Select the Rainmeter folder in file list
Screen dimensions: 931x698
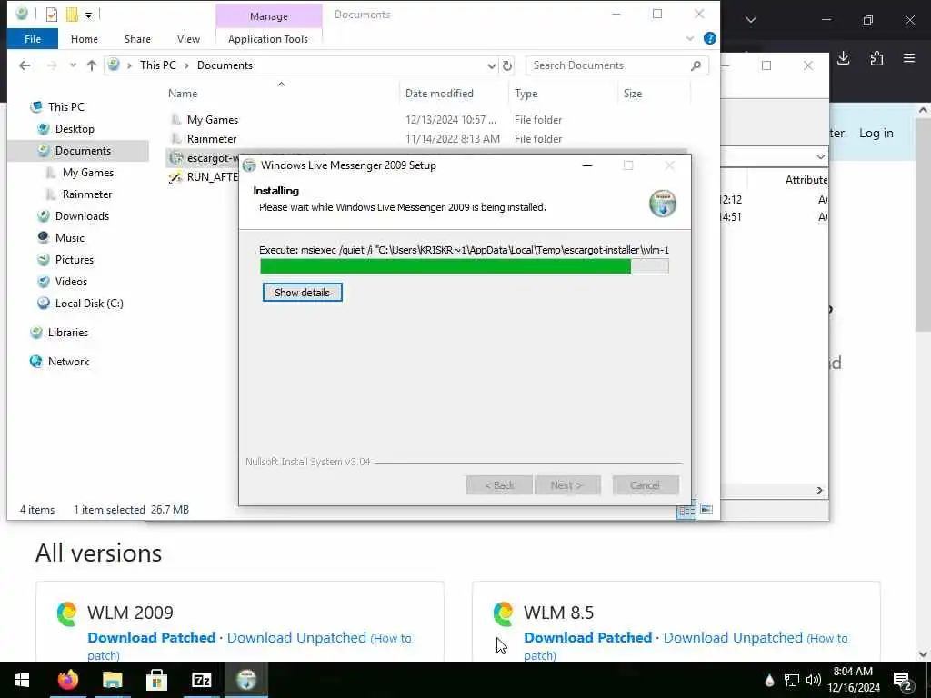click(x=212, y=139)
